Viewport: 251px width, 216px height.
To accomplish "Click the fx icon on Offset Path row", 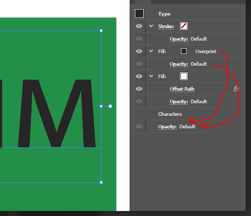I will (x=236, y=89).
